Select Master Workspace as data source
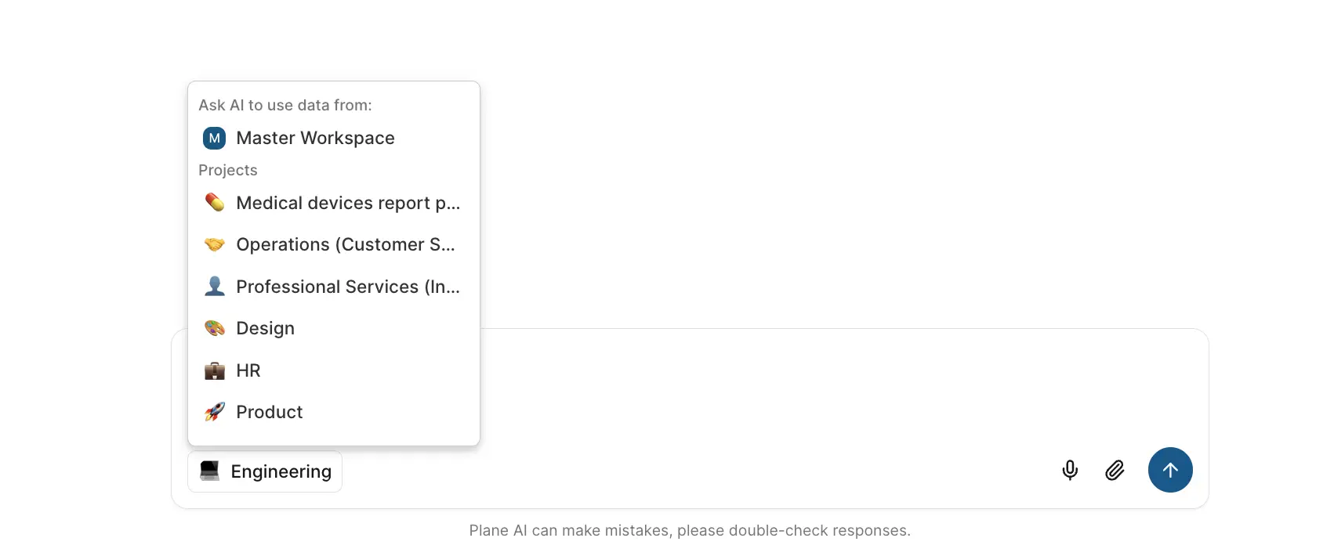The image size is (1334, 556). [315, 139]
